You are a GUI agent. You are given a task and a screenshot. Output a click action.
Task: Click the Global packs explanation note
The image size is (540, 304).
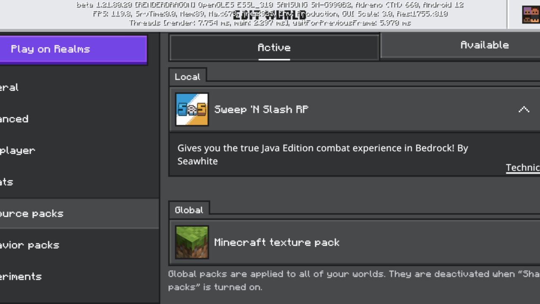[x=354, y=280]
